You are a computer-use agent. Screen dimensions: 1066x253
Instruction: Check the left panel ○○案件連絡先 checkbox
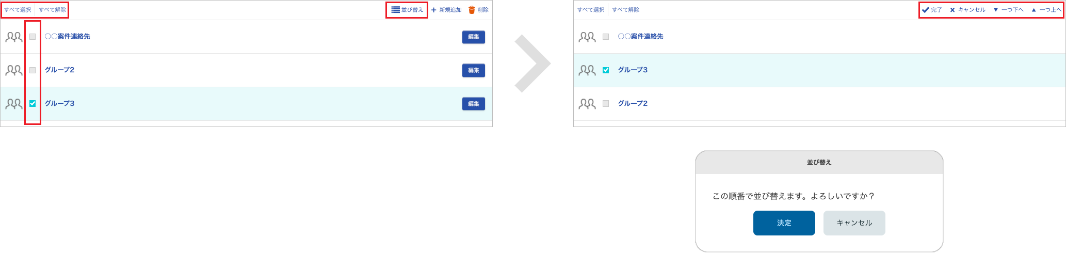click(x=33, y=37)
